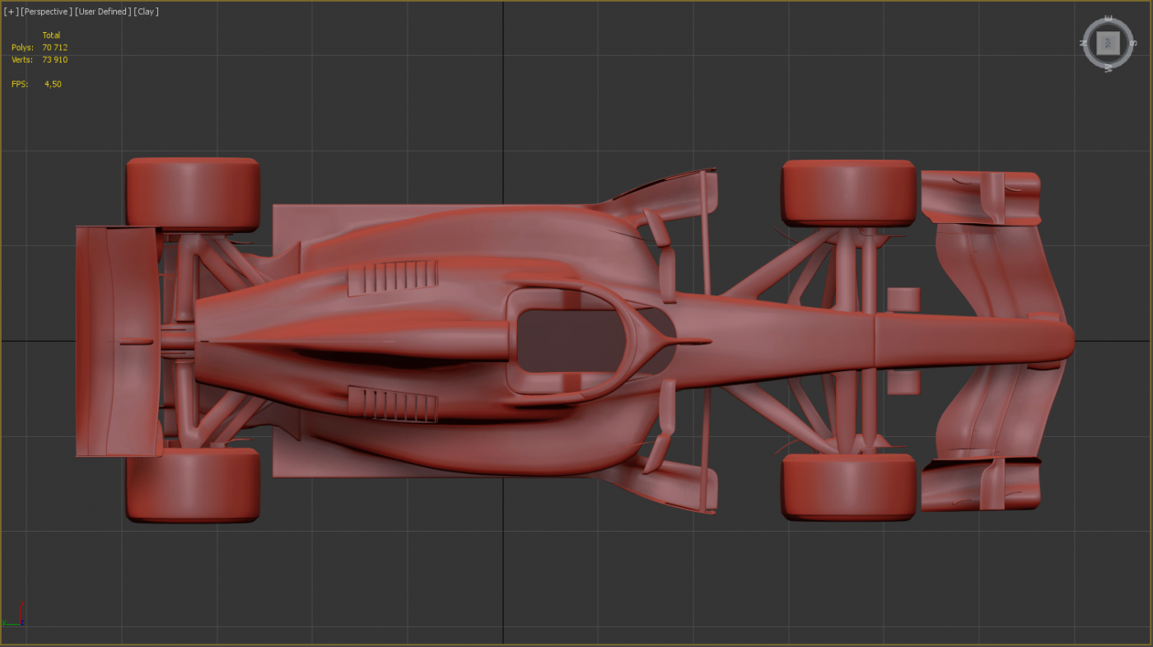Image resolution: width=1153 pixels, height=647 pixels.
Task: Open the Clay shading style menu
Action: click(146, 12)
